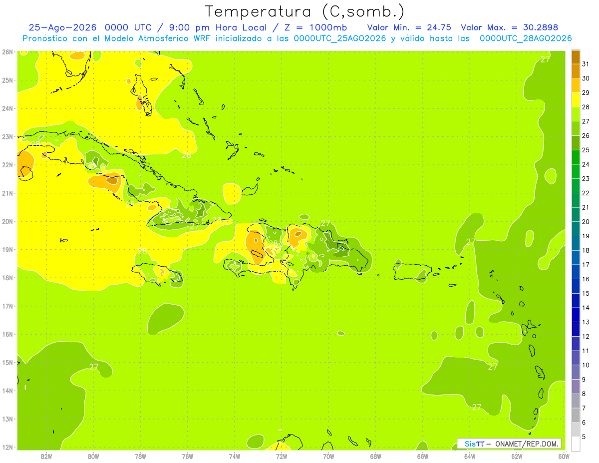The height and width of the screenshot is (463, 599).
Task: Click the "Valor Min. = 24.75" readout
Action: [x=410, y=27]
